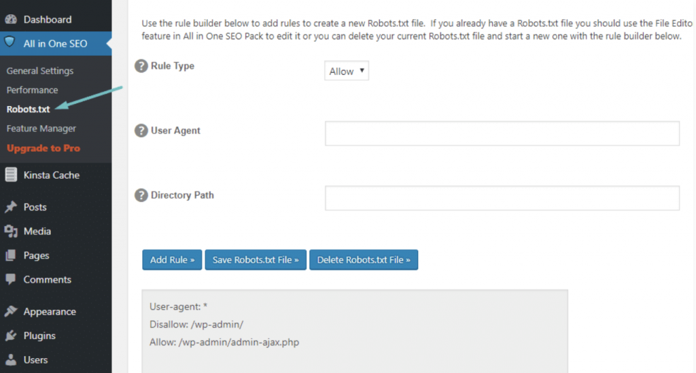Click the help icon beside Rule Type

(141, 67)
